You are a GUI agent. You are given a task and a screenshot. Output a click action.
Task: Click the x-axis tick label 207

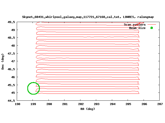pos(160,104)
